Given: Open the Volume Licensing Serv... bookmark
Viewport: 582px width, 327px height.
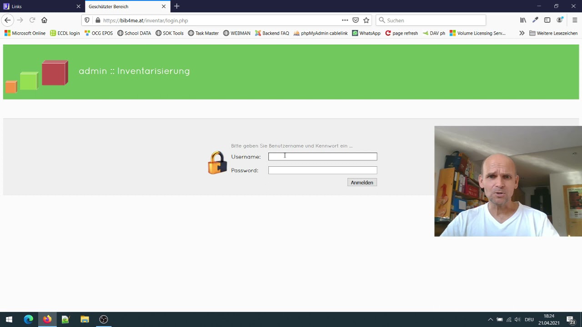Looking at the screenshot, I should pos(477,33).
